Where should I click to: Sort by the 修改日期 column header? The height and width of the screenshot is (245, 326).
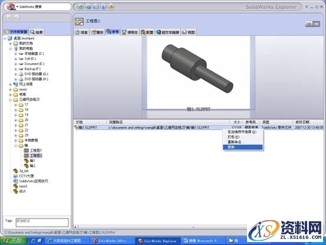(308, 122)
